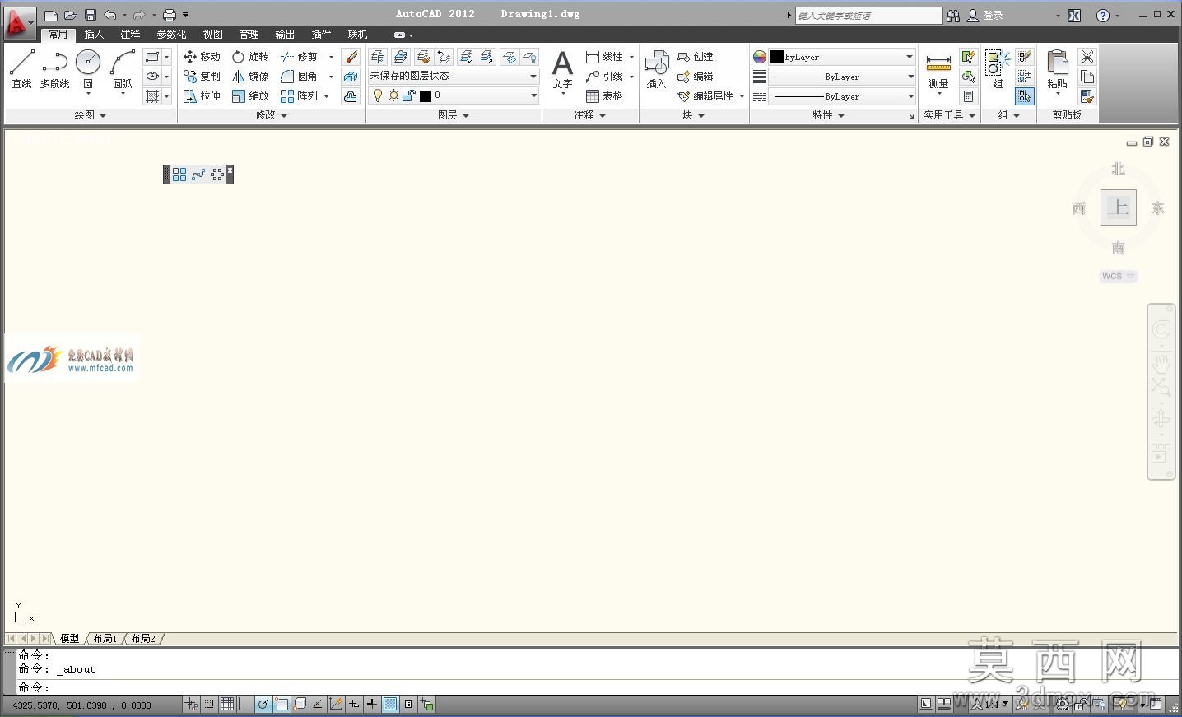Toggle lineweight display in status bar
Image resolution: width=1182 pixels, height=717 pixels.
coord(372,704)
